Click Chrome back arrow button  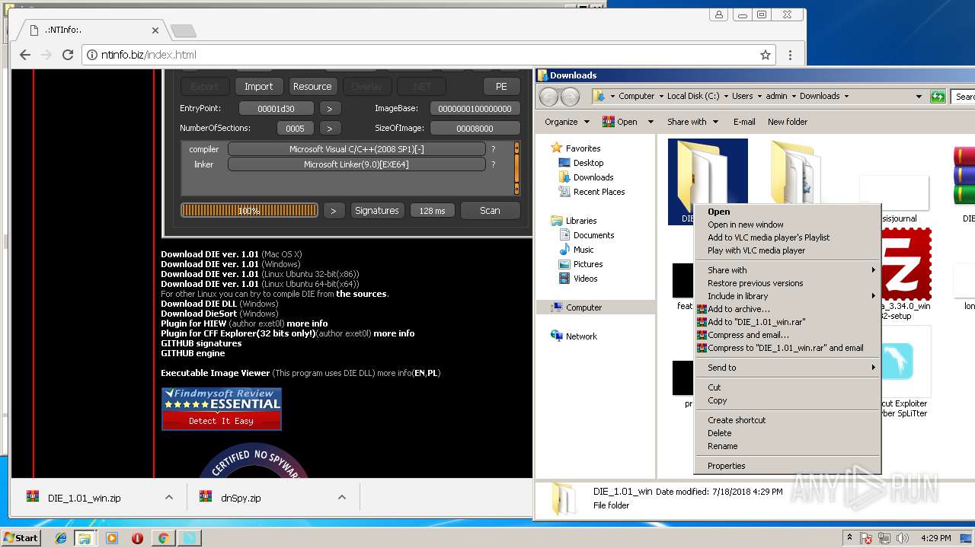(x=25, y=55)
